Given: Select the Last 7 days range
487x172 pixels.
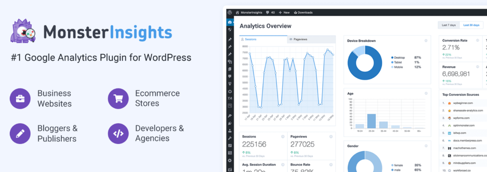Looking at the screenshot, I should [449, 25].
